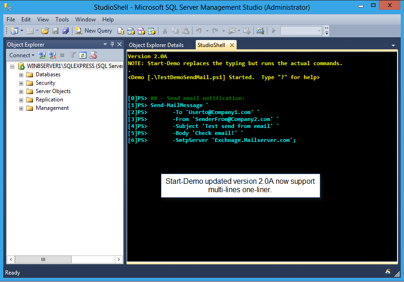This screenshot has height=282, width=404.
Task: Select the Management tree item
Action: point(52,108)
